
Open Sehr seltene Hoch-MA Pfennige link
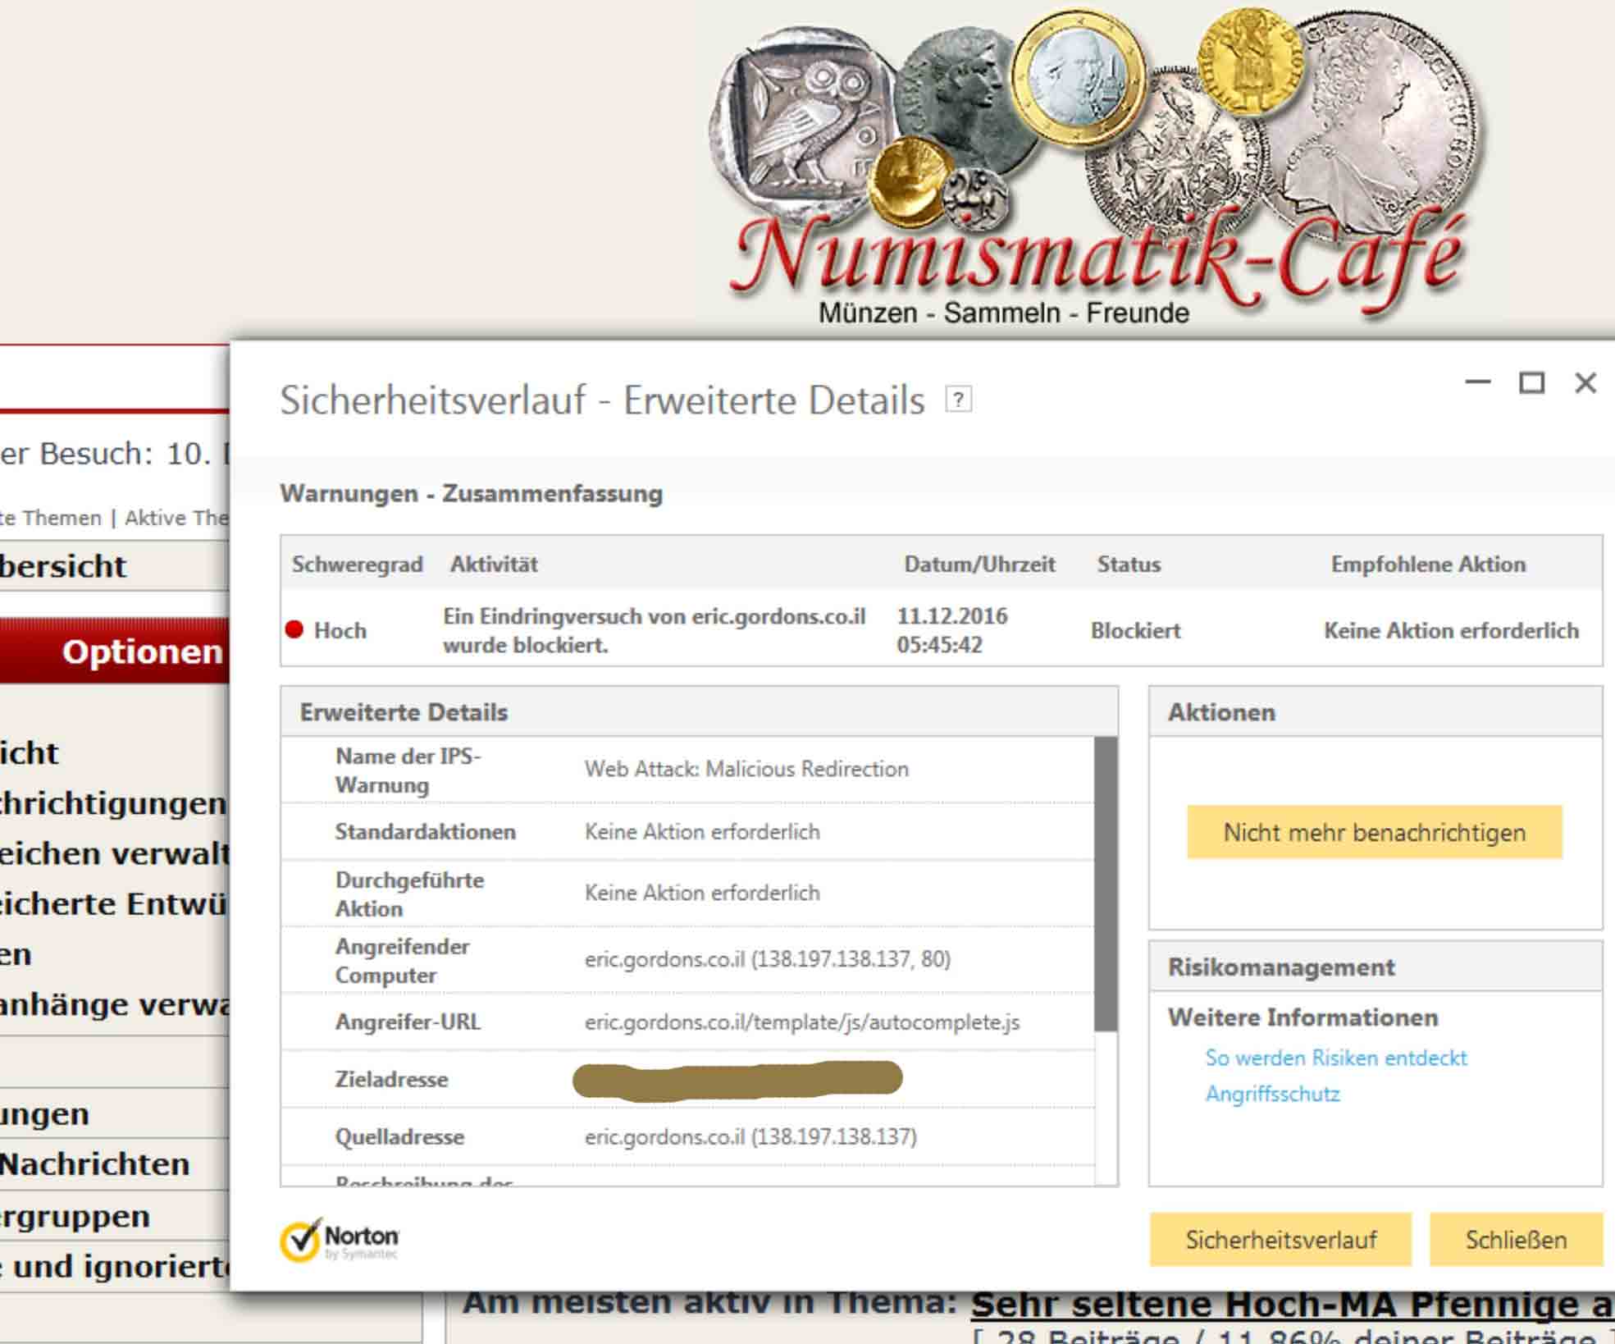(x=1292, y=1305)
